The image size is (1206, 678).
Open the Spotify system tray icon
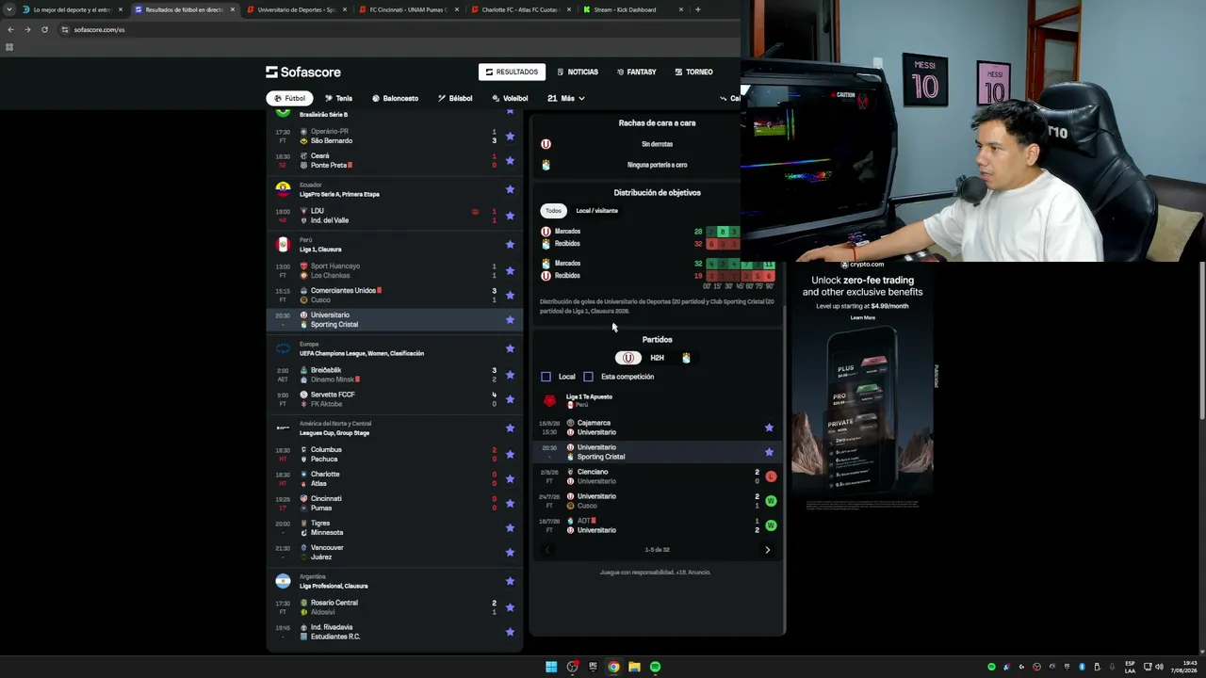pyautogui.click(x=991, y=667)
